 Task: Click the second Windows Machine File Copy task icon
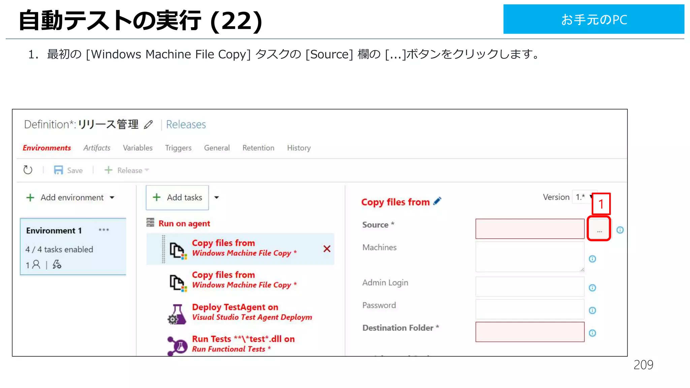[178, 282]
